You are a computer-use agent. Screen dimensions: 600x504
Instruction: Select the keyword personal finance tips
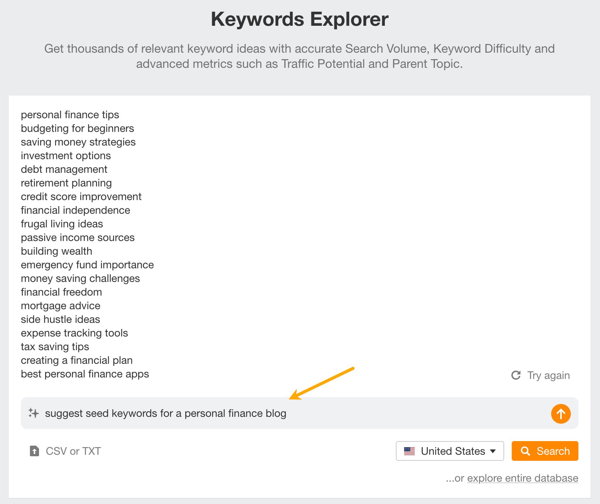(x=70, y=114)
